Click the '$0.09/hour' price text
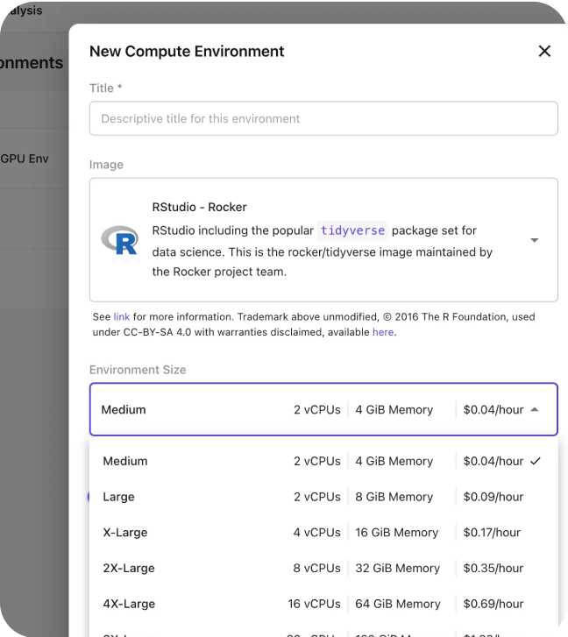The image size is (568, 637). [x=493, y=497]
